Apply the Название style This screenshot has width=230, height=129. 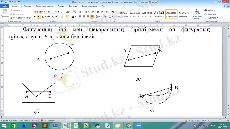[x=159, y=14]
